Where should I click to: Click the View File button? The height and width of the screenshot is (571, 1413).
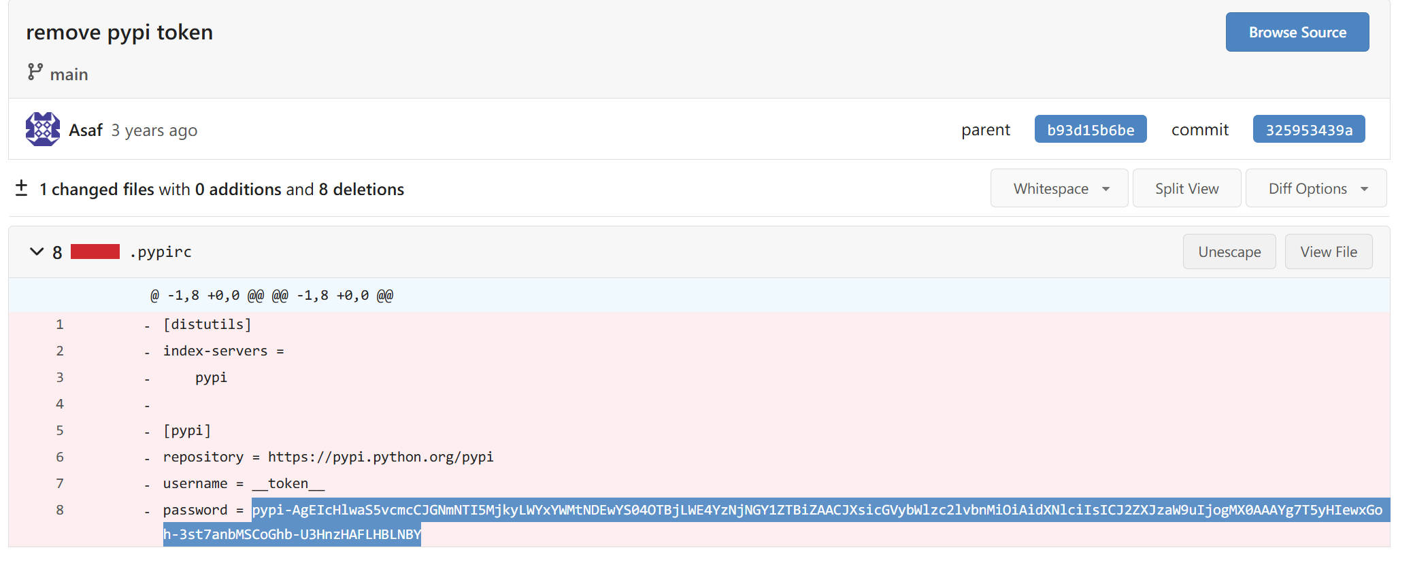[1329, 252]
